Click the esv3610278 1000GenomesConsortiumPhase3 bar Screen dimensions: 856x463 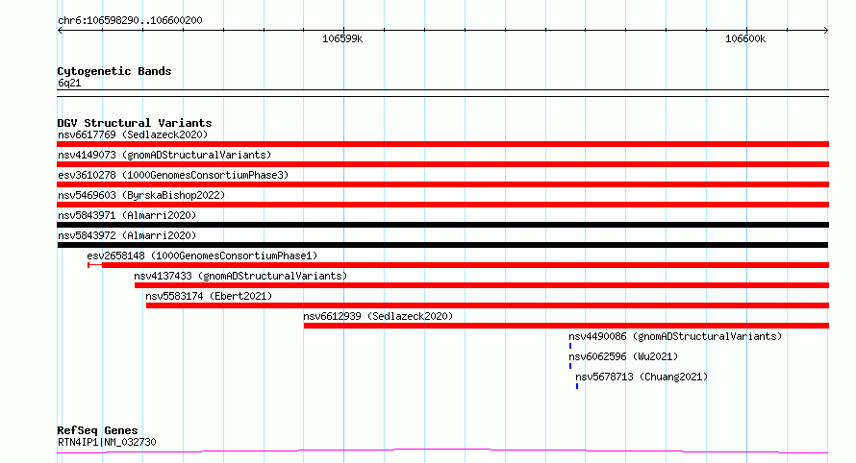(442, 184)
